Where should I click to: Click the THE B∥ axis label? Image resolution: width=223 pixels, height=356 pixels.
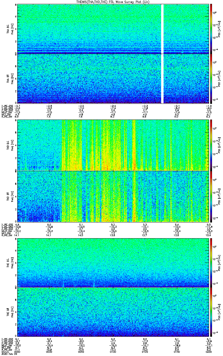click(8, 312)
